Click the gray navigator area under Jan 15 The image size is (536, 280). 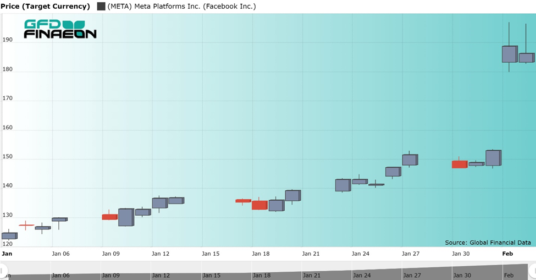pos(211,275)
